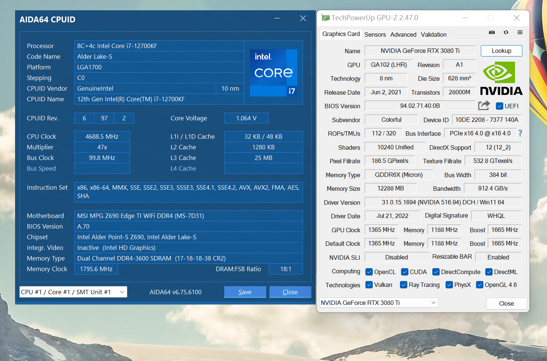Click the GPU-Z title bar app icon

coord(325,18)
